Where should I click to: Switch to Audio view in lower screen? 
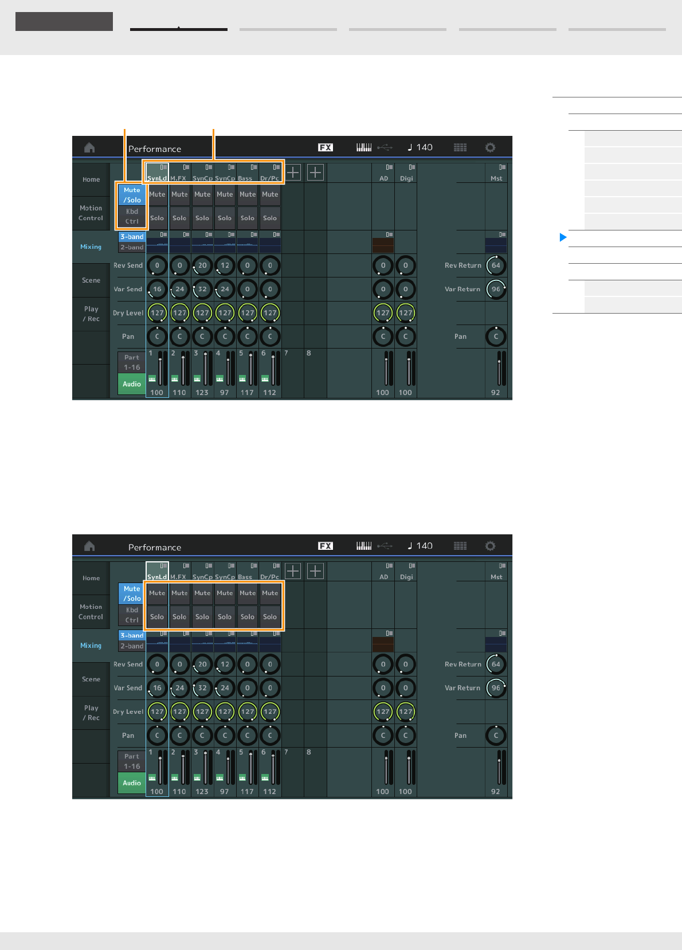pyautogui.click(x=132, y=783)
